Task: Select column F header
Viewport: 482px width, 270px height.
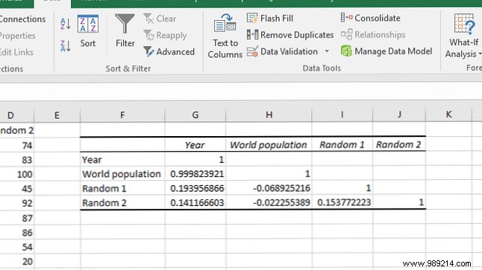Action: click(x=122, y=115)
